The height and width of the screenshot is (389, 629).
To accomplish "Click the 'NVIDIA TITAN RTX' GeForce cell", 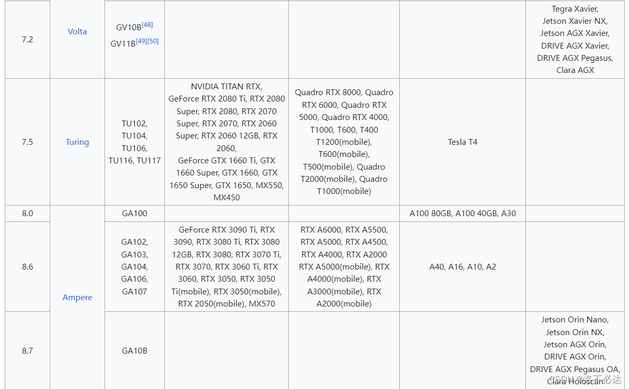I will click(x=226, y=142).
